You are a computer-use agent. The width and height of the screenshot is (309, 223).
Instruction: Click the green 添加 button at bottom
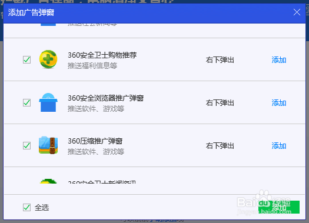click(279, 207)
